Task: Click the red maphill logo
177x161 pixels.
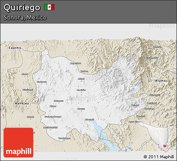Action: click(x=19, y=143)
